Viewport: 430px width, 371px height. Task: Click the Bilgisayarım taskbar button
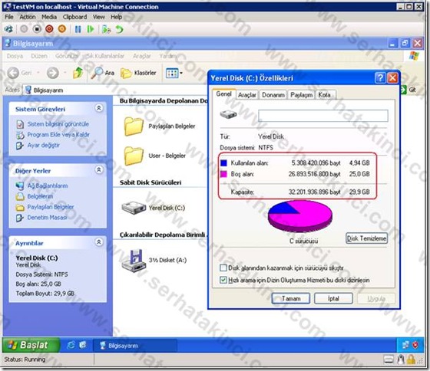pyautogui.click(x=135, y=346)
